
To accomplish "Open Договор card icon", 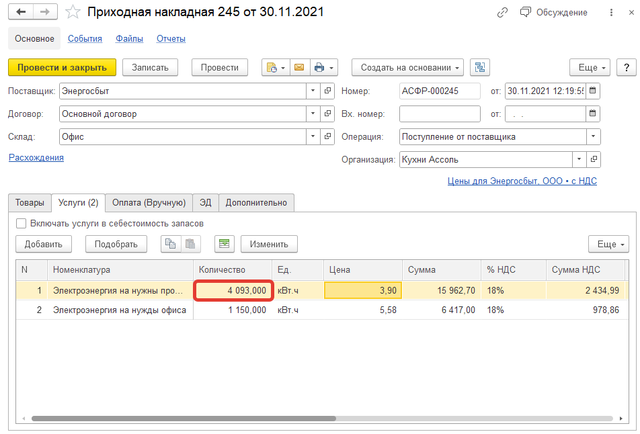I will click(x=327, y=114).
